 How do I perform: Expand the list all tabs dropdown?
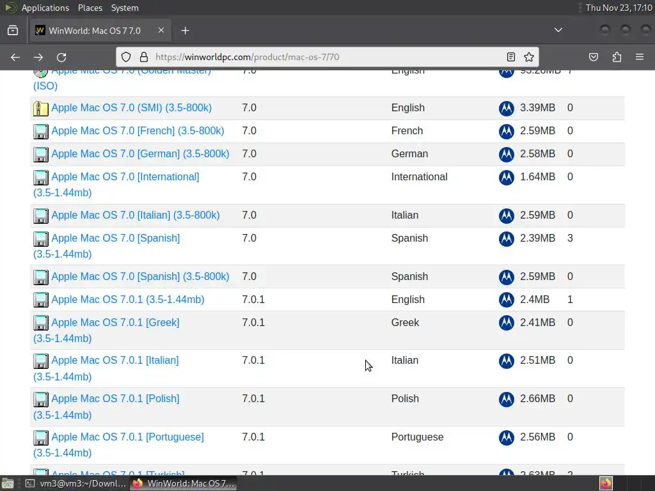(558, 30)
